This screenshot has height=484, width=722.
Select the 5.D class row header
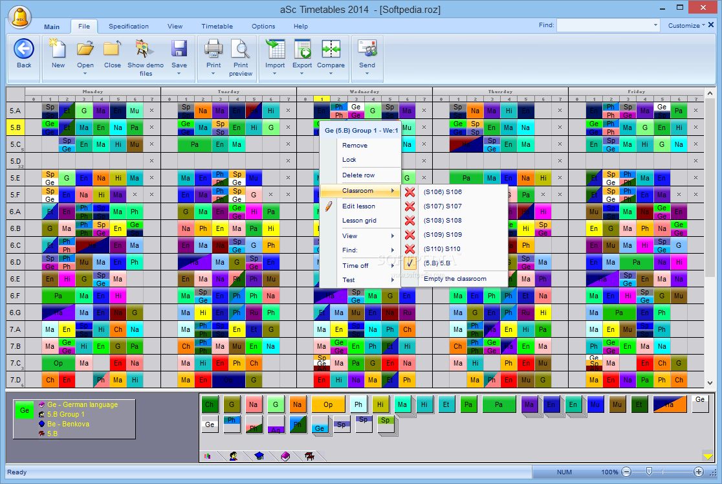(15, 161)
